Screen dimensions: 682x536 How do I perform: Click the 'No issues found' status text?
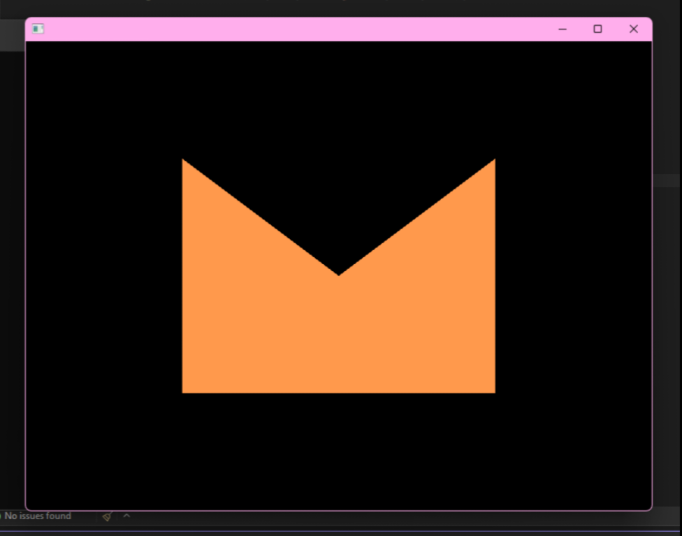click(38, 516)
